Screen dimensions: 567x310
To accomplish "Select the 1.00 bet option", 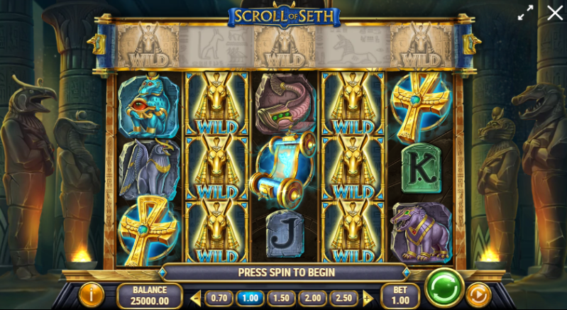I will tap(250, 298).
